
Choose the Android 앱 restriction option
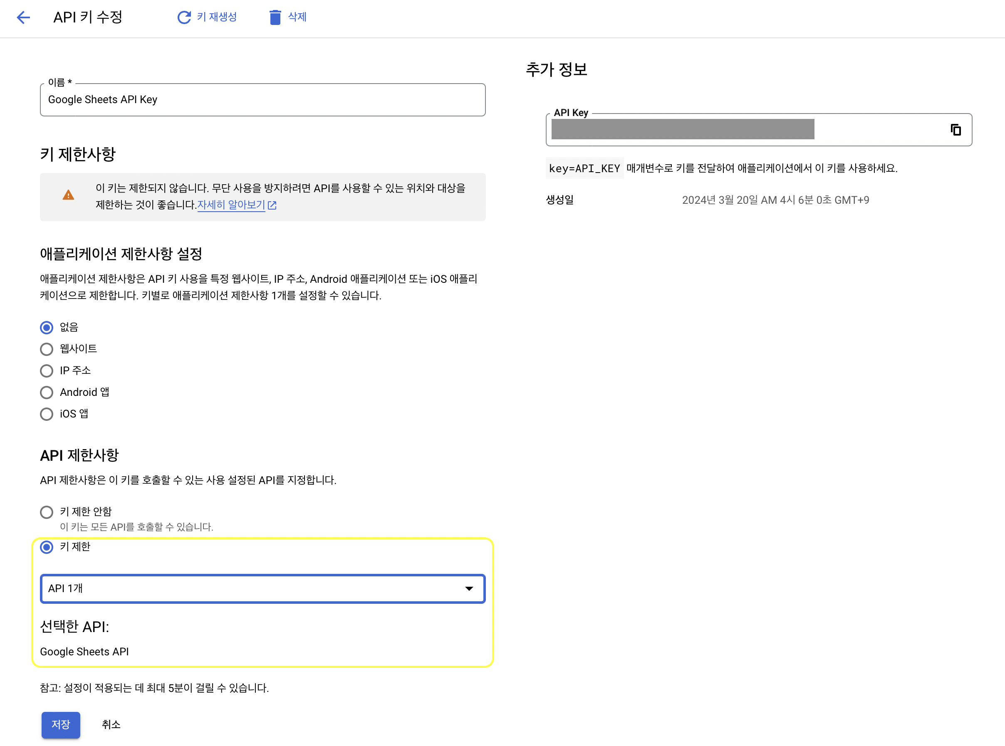47,393
